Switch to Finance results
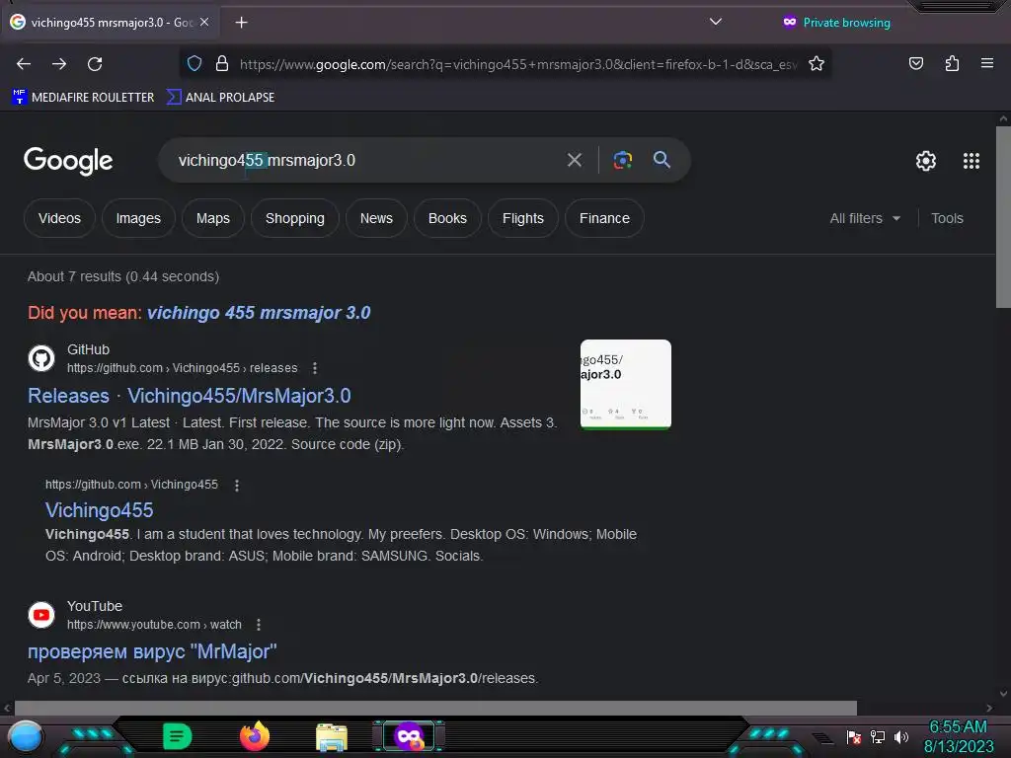This screenshot has width=1011, height=758. pyautogui.click(x=604, y=218)
